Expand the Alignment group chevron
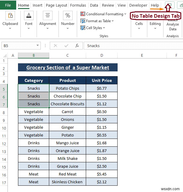The height and width of the screenshot is (192, 183). [47, 28]
